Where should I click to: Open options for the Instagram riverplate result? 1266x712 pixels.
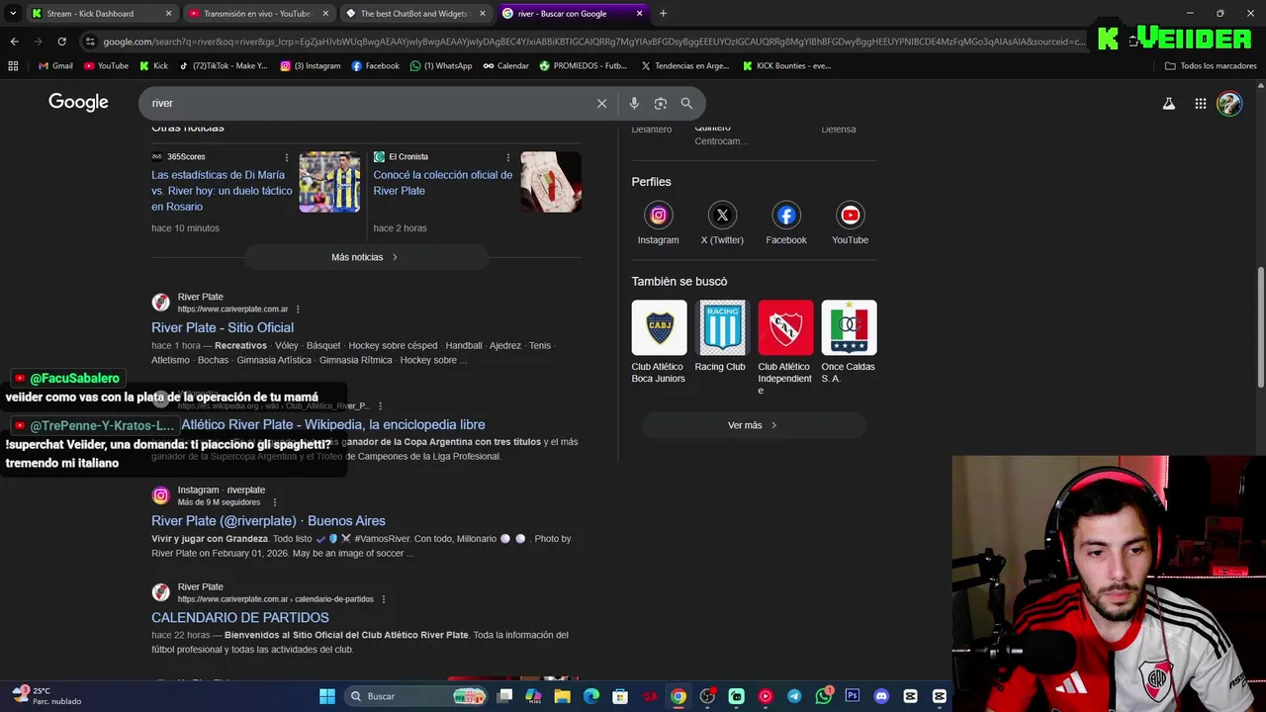coord(275,502)
